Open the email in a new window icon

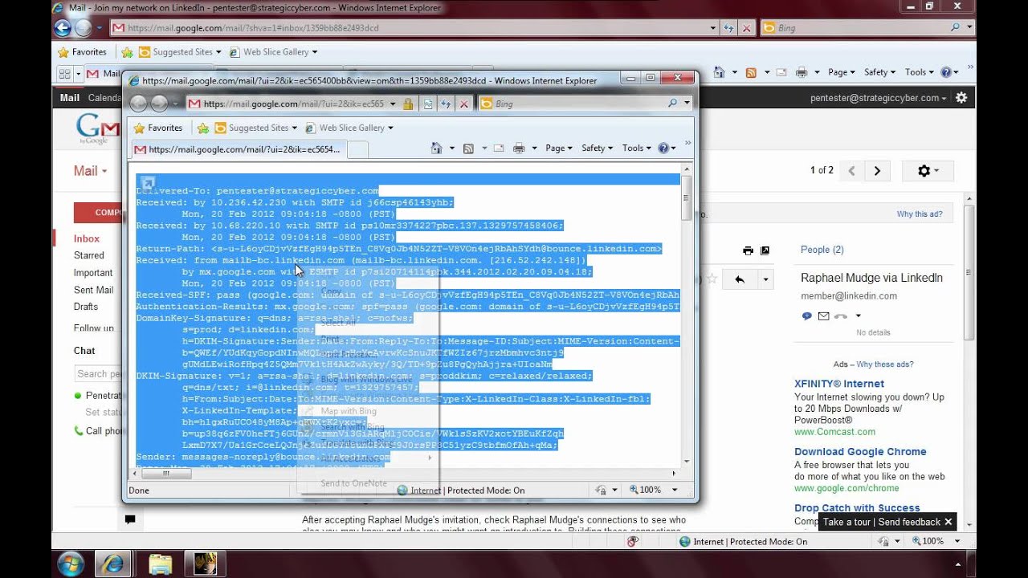pyautogui.click(x=765, y=250)
